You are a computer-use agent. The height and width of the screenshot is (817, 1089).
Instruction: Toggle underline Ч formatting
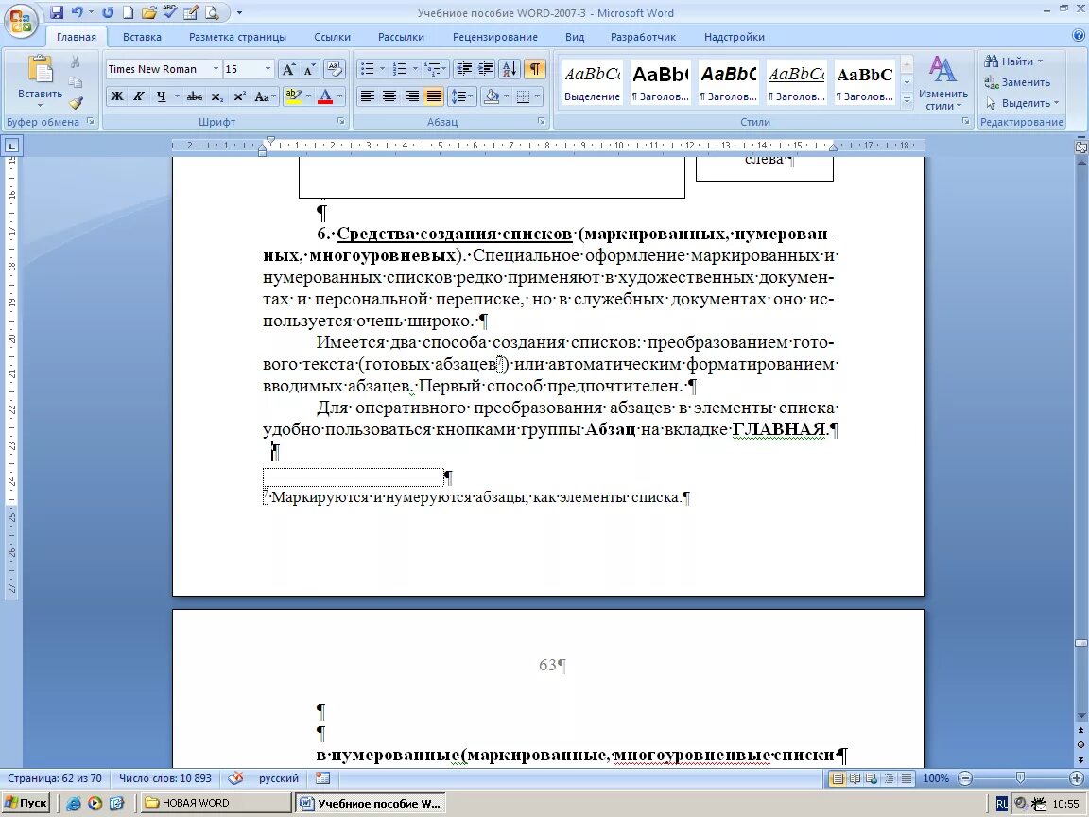161,96
